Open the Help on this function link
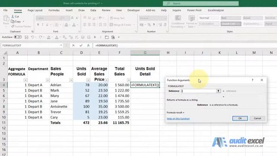Screen dimensions: 277x156 pyautogui.click(x=178, y=118)
